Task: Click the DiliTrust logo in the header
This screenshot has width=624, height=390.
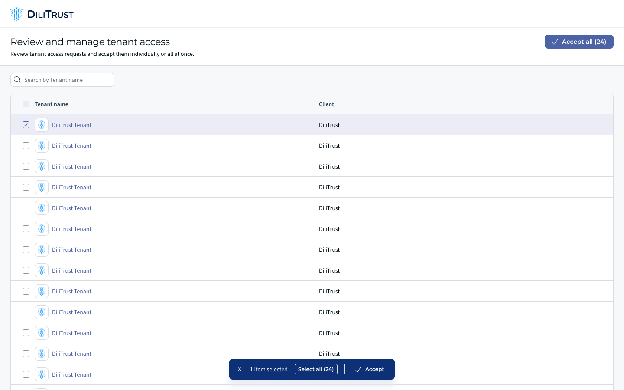Action: [x=42, y=14]
